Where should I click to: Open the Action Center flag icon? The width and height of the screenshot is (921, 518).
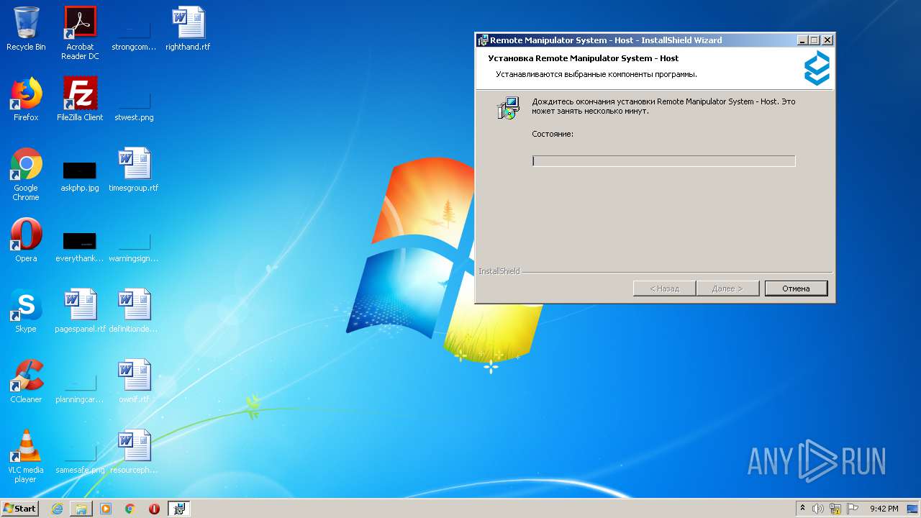[x=853, y=509]
